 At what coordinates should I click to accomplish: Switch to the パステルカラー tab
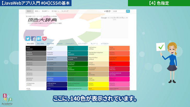70,44
